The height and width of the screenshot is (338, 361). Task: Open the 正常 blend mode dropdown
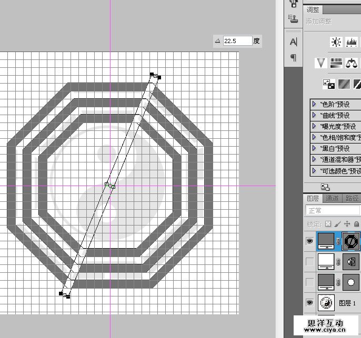[333, 210]
